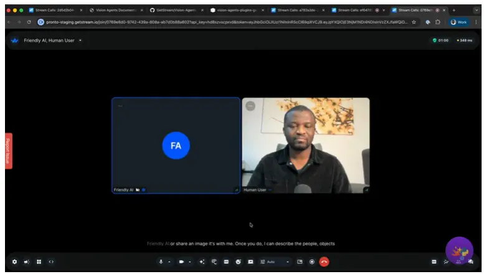Click the Work profile button in Chrome
Viewport: 489px width, 274px height.
(x=458, y=22)
